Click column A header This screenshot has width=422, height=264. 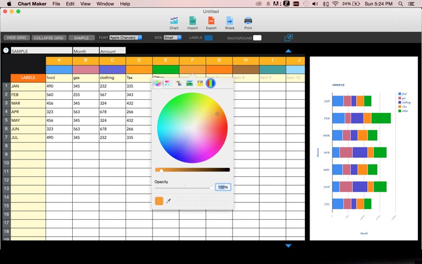click(x=59, y=60)
